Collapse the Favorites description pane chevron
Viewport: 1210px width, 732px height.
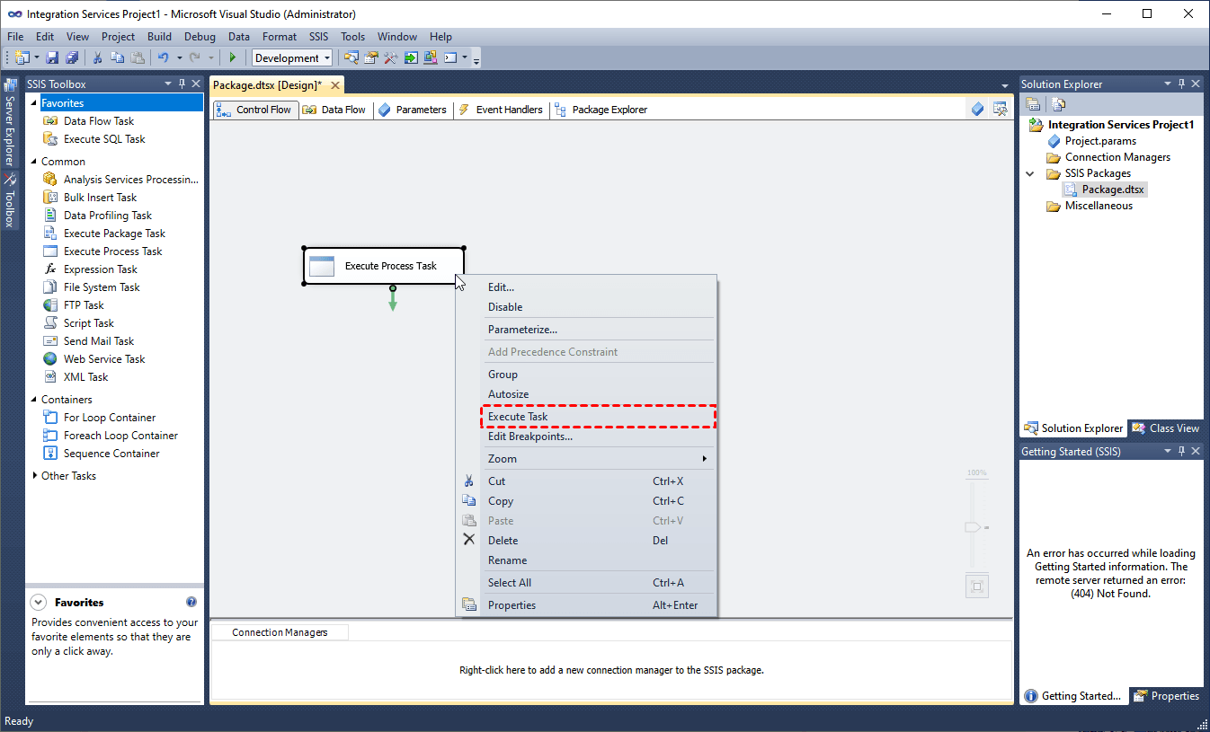(x=39, y=603)
